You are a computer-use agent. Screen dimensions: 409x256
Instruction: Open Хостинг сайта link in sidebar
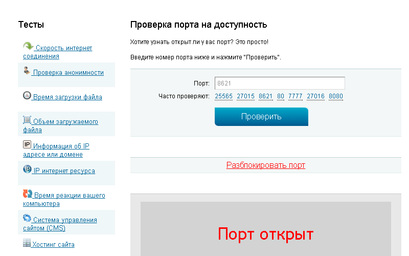click(53, 245)
